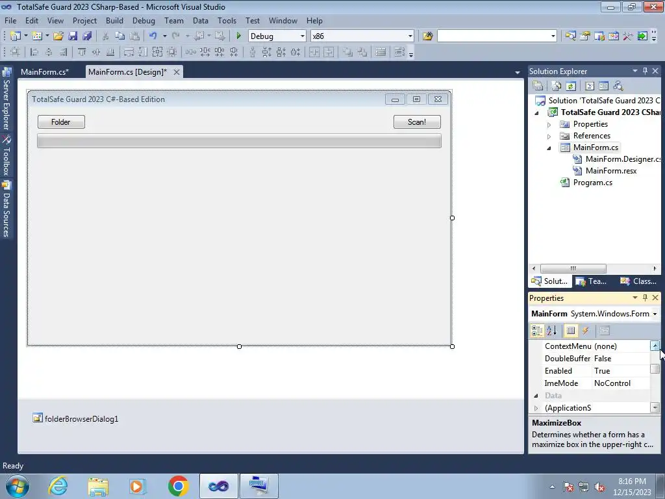Select the Scan! button on the form
The width and height of the screenshot is (665, 499).
[x=417, y=122]
